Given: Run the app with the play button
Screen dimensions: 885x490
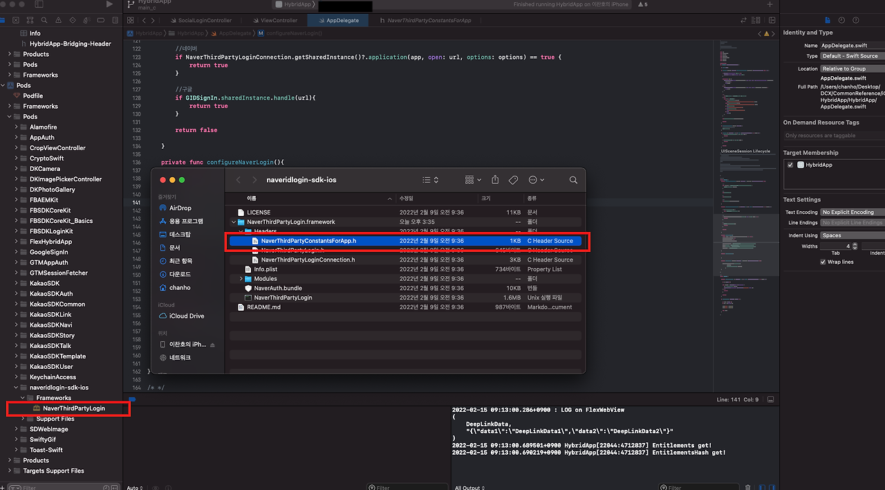Looking at the screenshot, I should pos(109,4).
